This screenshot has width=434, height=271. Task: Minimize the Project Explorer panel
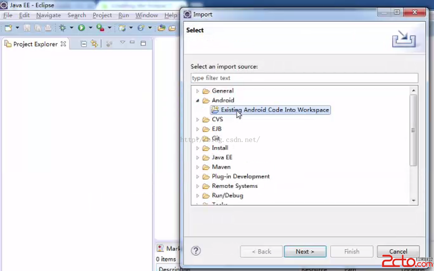click(132, 42)
